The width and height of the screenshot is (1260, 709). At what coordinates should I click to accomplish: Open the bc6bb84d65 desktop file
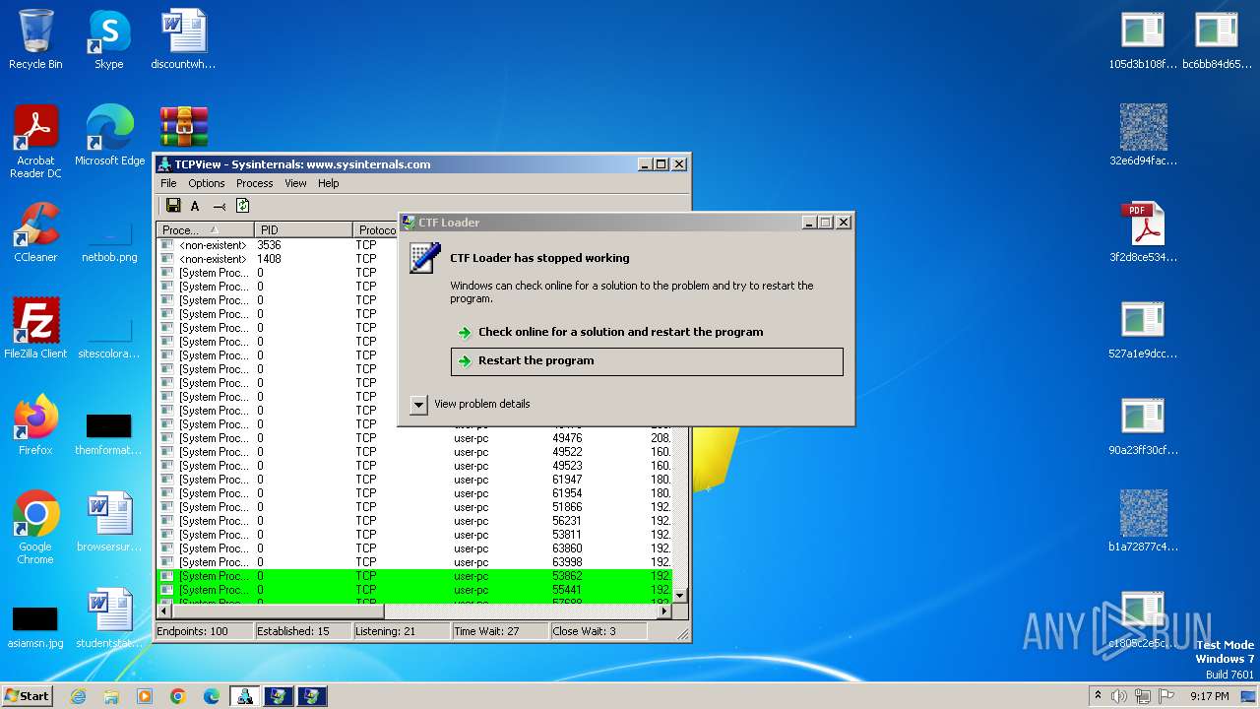click(1217, 39)
